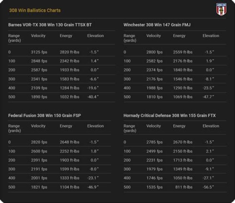This screenshot has height=203, width=235.
Task: Click the '2109 fps' velocity cell
Action: click(39, 88)
